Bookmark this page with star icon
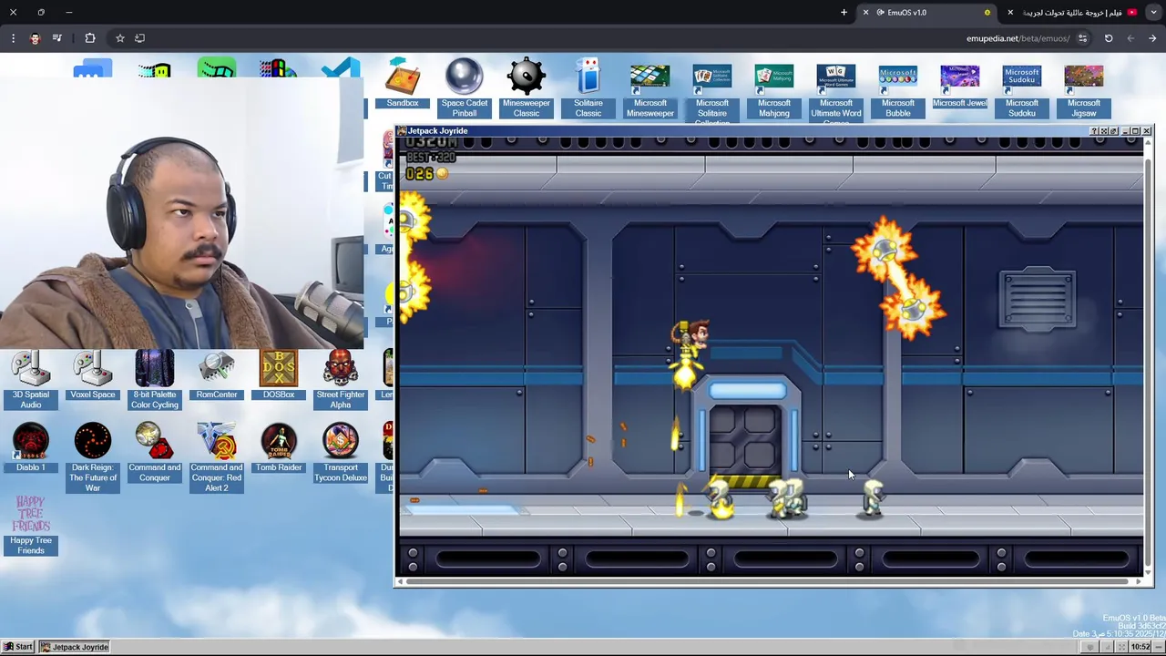 tap(119, 38)
